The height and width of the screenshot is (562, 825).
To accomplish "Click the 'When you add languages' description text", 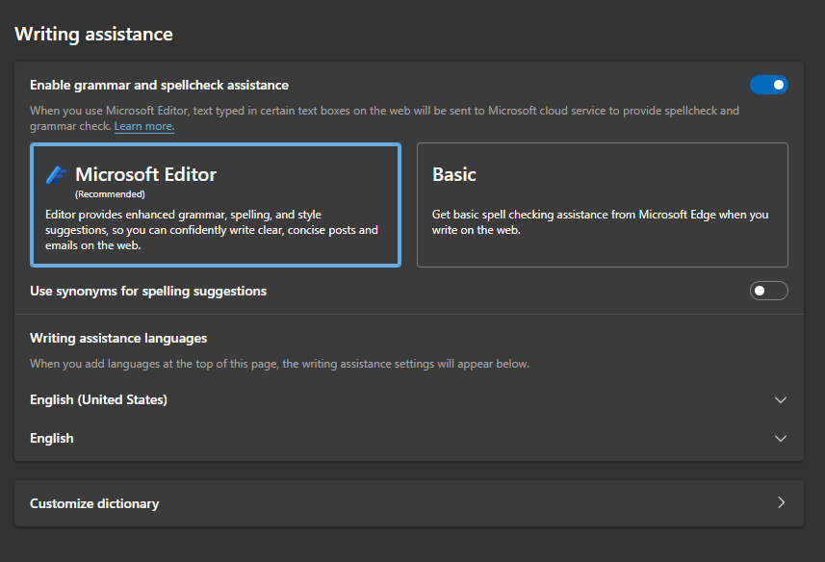I will pos(280,364).
